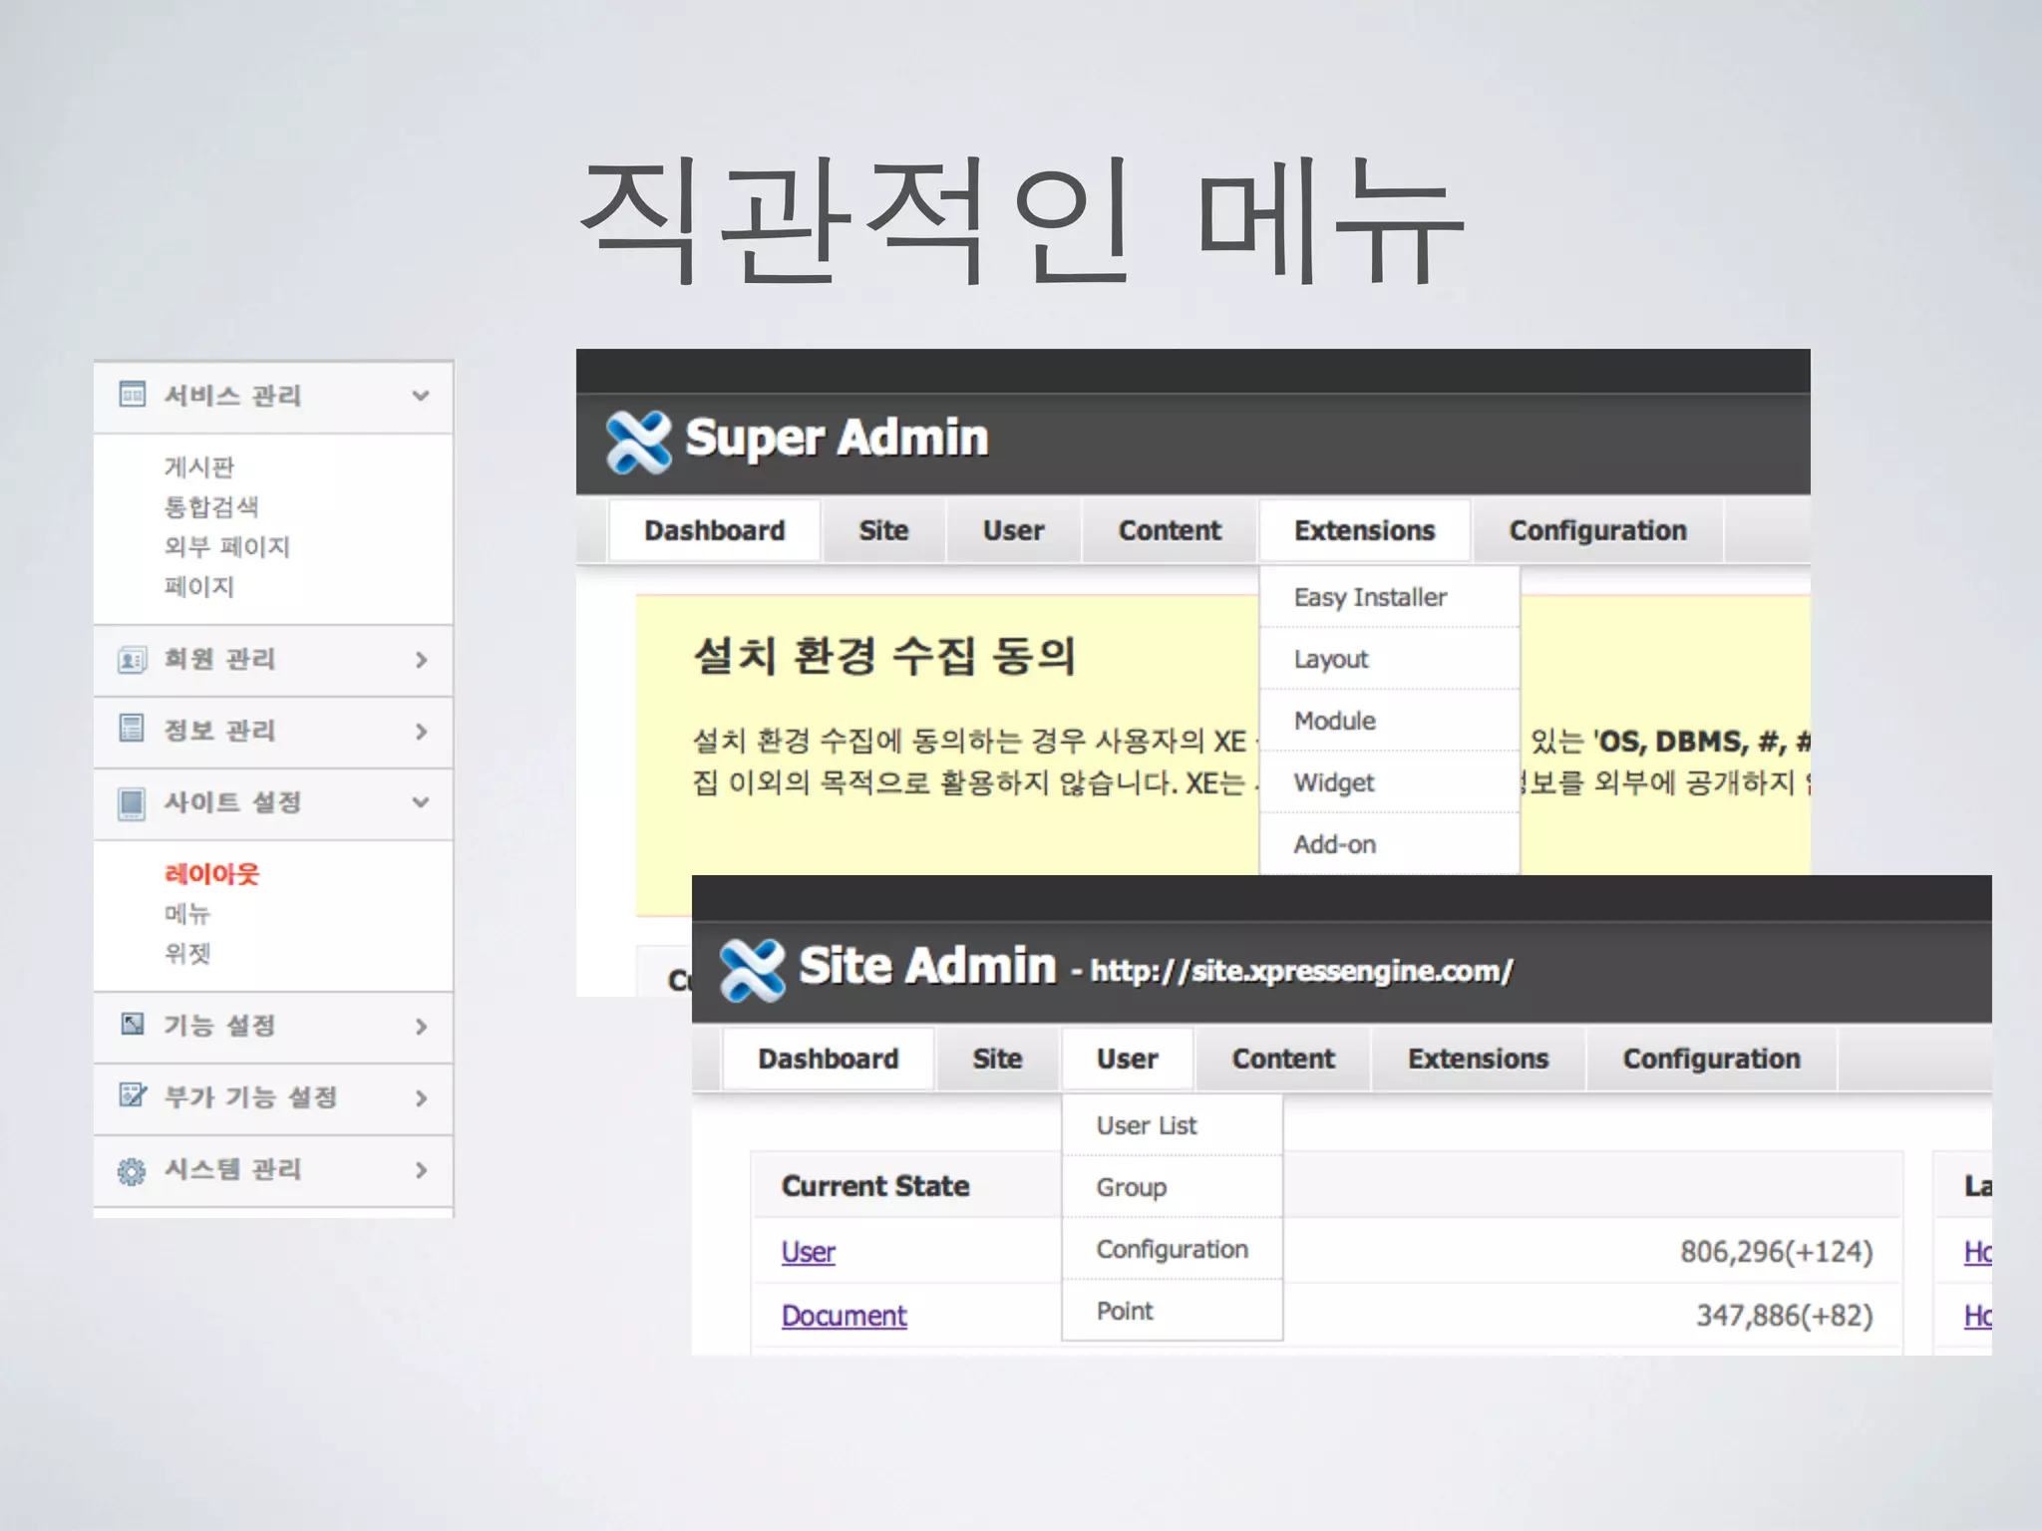The width and height of the screenshot is (2042, 1531).
Task: Click the 정보 관리 document icon
Action: pos(132,729)
